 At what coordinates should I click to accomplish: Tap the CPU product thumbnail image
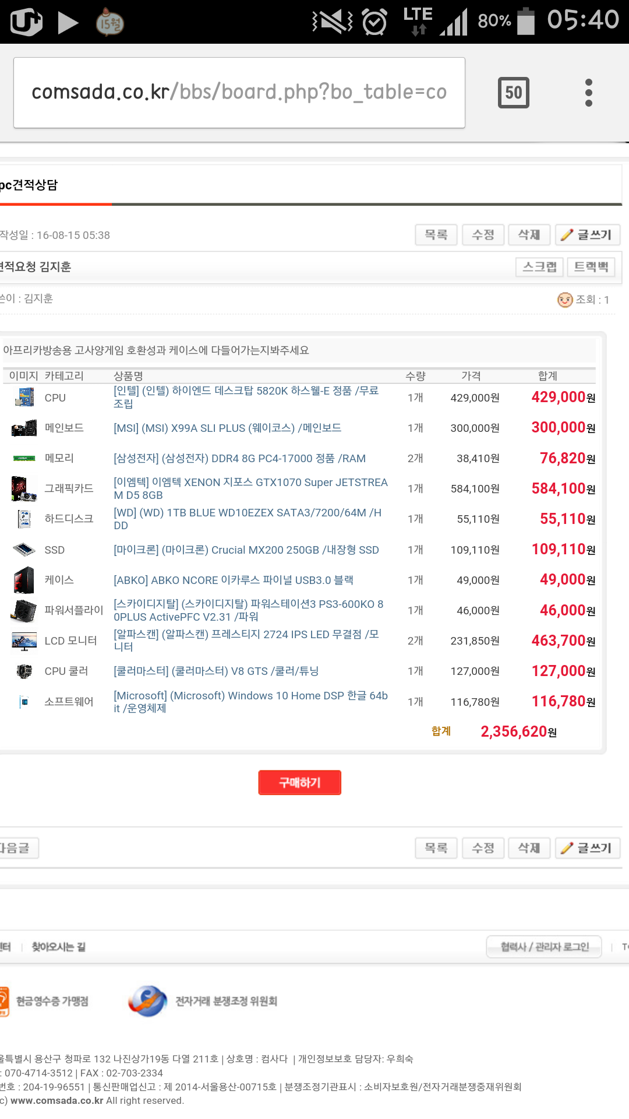[24, 397]
